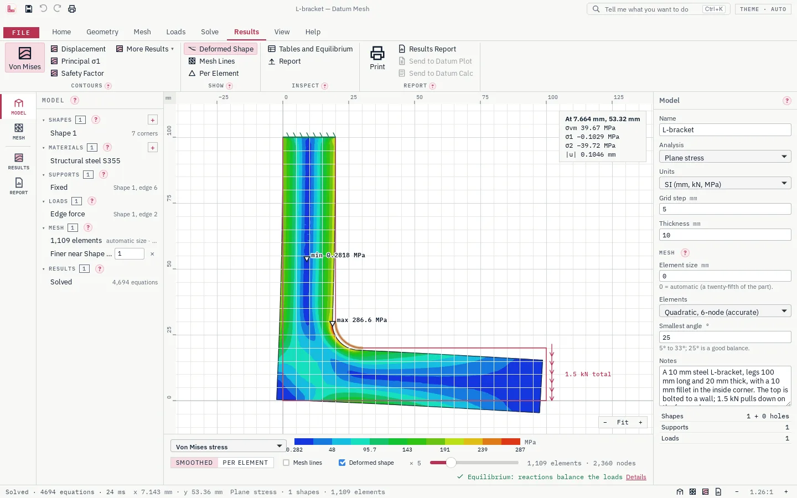
Task: Add a new shape with plus button
Action: coord(153,120)
